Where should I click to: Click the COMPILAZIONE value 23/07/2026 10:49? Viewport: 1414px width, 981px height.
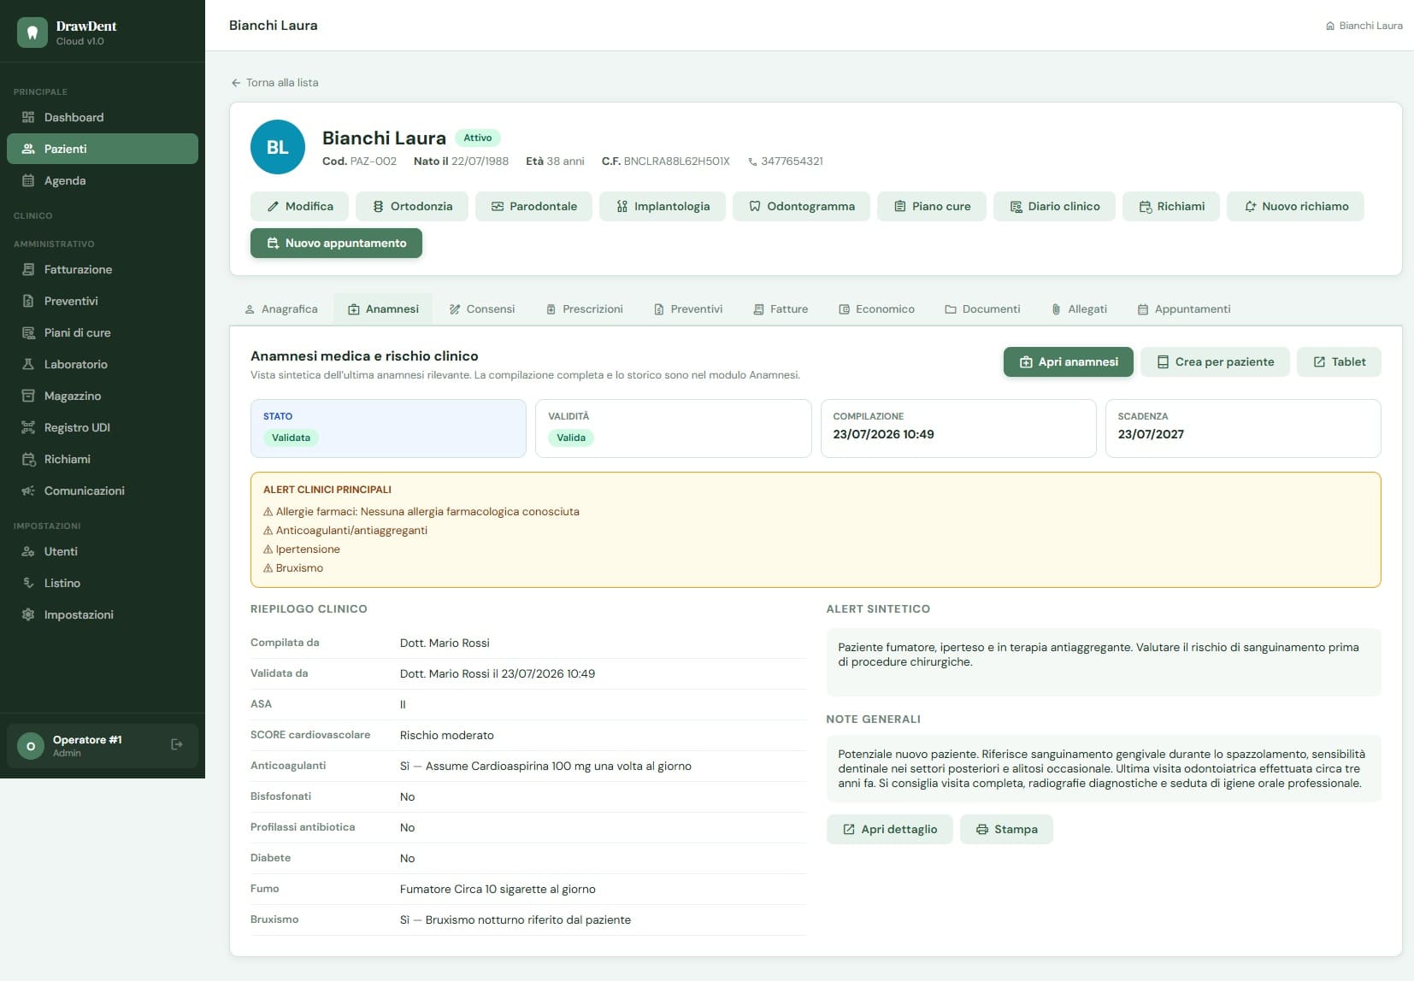pos(883,434)
